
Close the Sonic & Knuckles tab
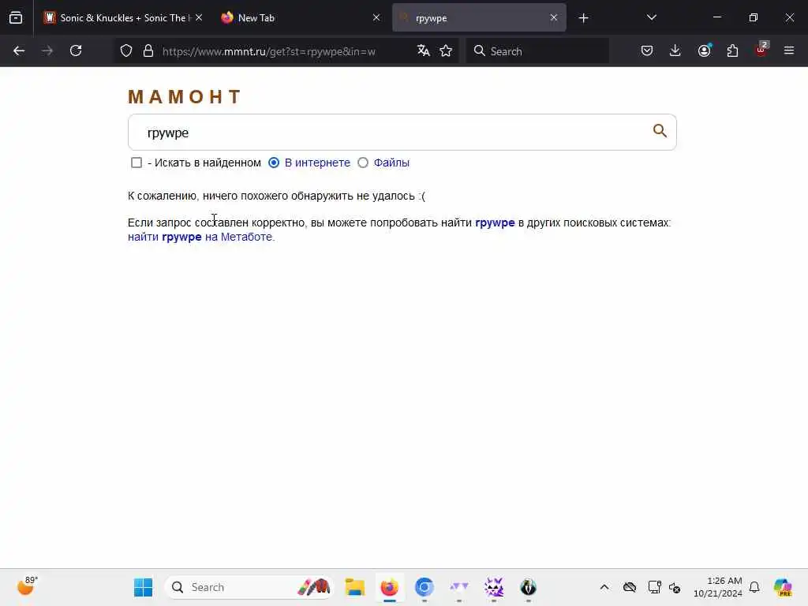coord(199,17)
